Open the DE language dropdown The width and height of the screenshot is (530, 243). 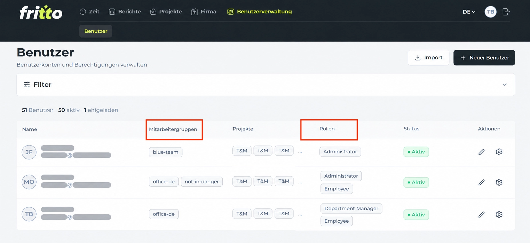tap(469, 12)
